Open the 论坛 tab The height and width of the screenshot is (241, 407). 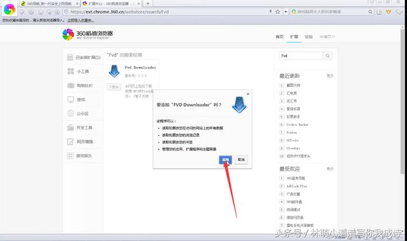(x=308, y=37)
